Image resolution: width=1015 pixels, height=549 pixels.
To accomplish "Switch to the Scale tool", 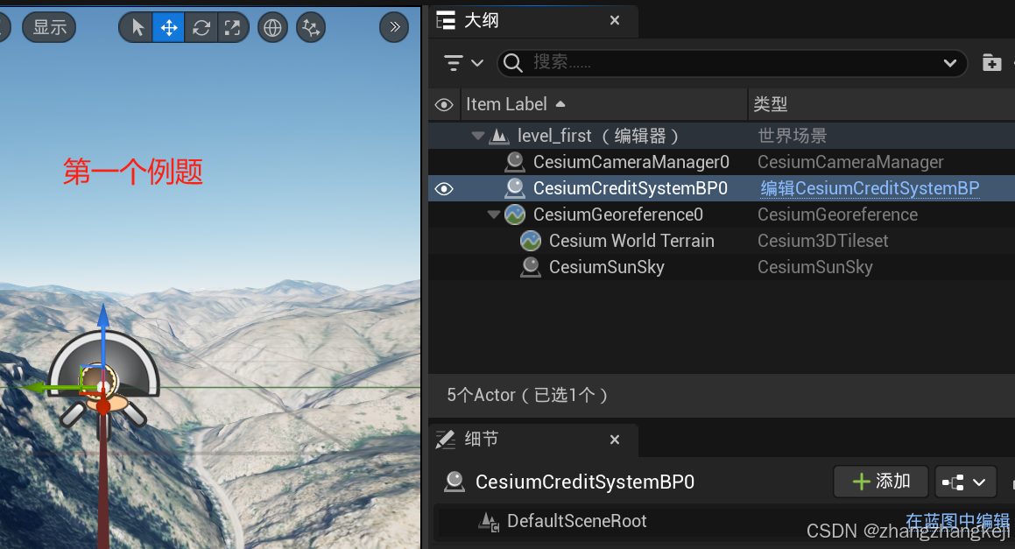I will (232, 27).
